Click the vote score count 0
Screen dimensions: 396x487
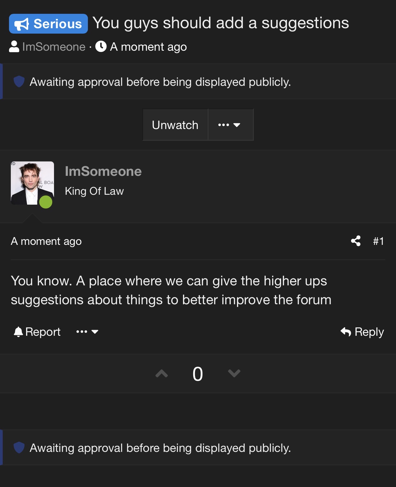198,374
